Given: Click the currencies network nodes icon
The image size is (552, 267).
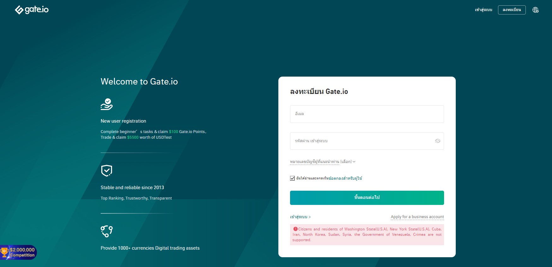Looking at the screenshot, I should pos(107,231).
